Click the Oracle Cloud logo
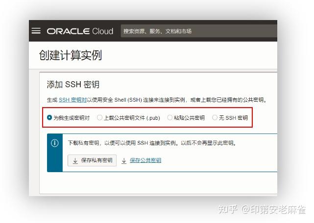Image resolution: width=314 pixels, height=223 pixels. click(80, 31)
